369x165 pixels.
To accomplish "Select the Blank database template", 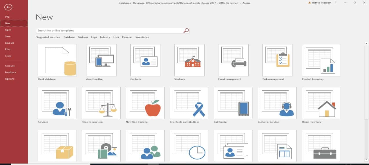I will coord(57,60).
